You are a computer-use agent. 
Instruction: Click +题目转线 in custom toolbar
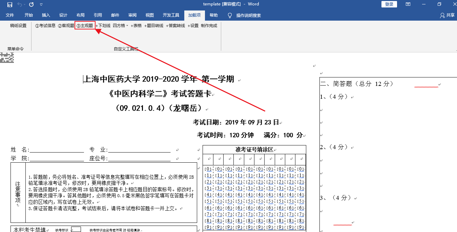[x=154, y=26]
